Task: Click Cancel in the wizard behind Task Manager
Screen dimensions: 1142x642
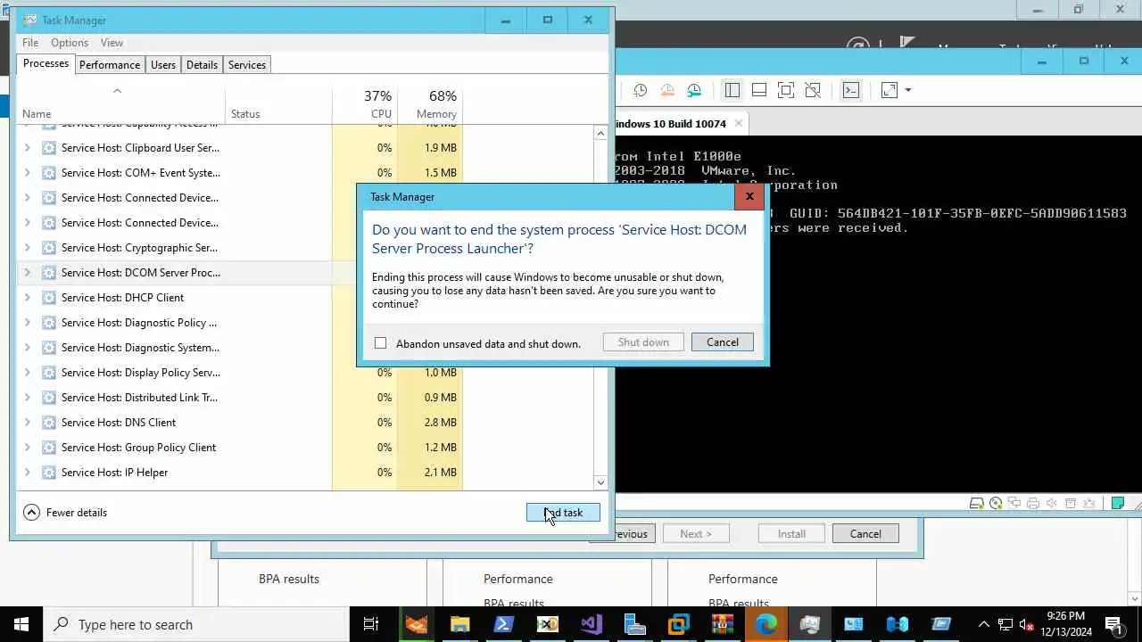Action: point(865,534)
